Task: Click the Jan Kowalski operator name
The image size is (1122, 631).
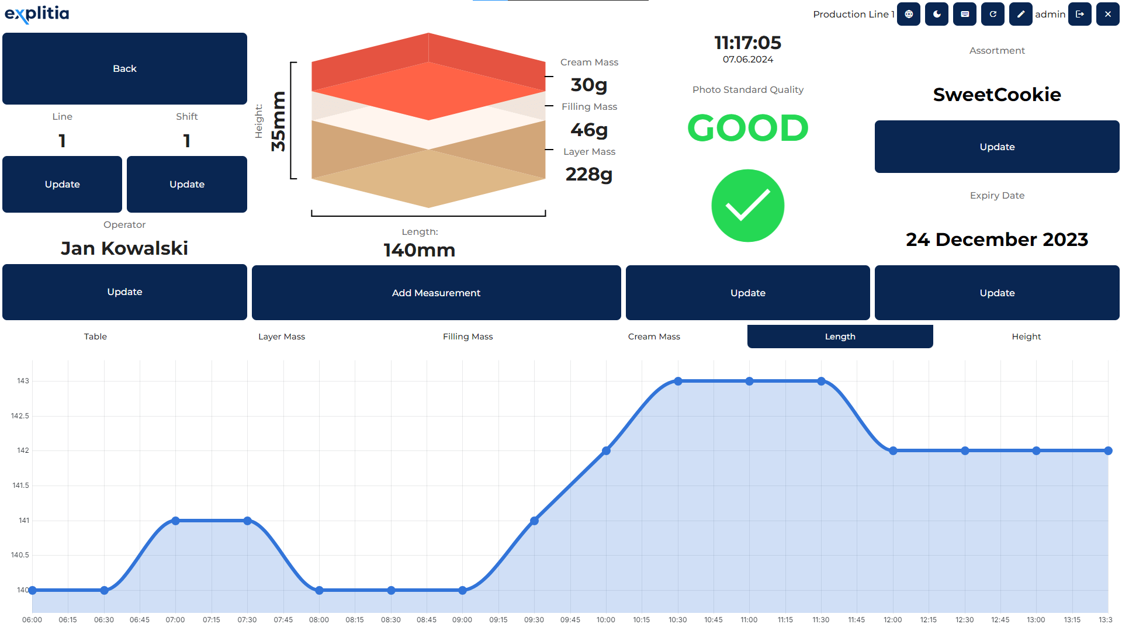Action: click(124, 248)
